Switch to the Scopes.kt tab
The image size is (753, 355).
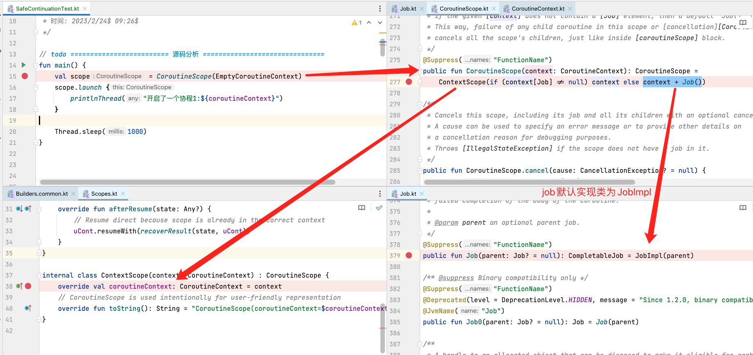point(104,194)
